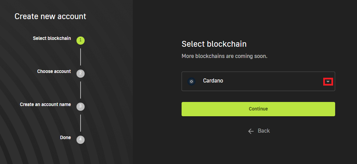Screen dimensions: 357x164
Task: Expand the blockchain dropdown arrow
Action: [328, 81]
